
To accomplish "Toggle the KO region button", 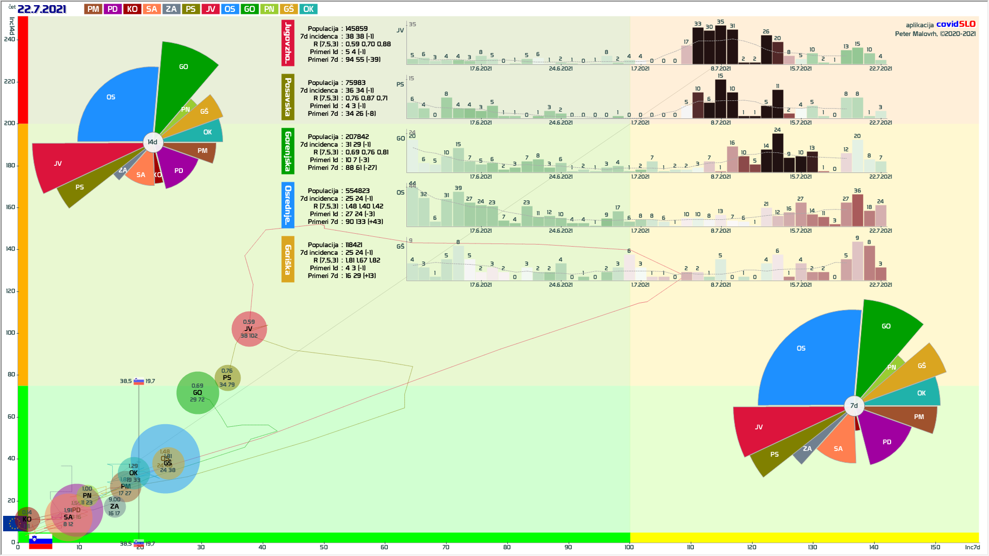I will [132, 9].
